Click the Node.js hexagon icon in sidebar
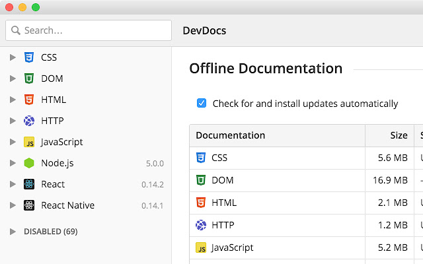The height and width of the screenshot is (264, 423). coord(29,163)
